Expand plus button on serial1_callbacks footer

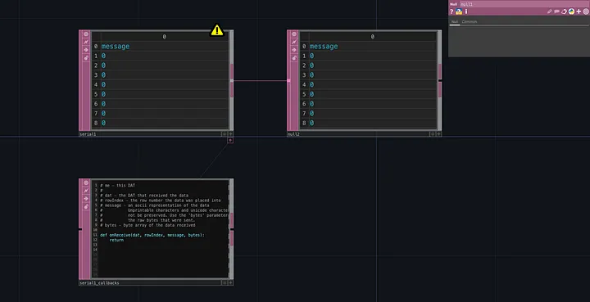230,282
